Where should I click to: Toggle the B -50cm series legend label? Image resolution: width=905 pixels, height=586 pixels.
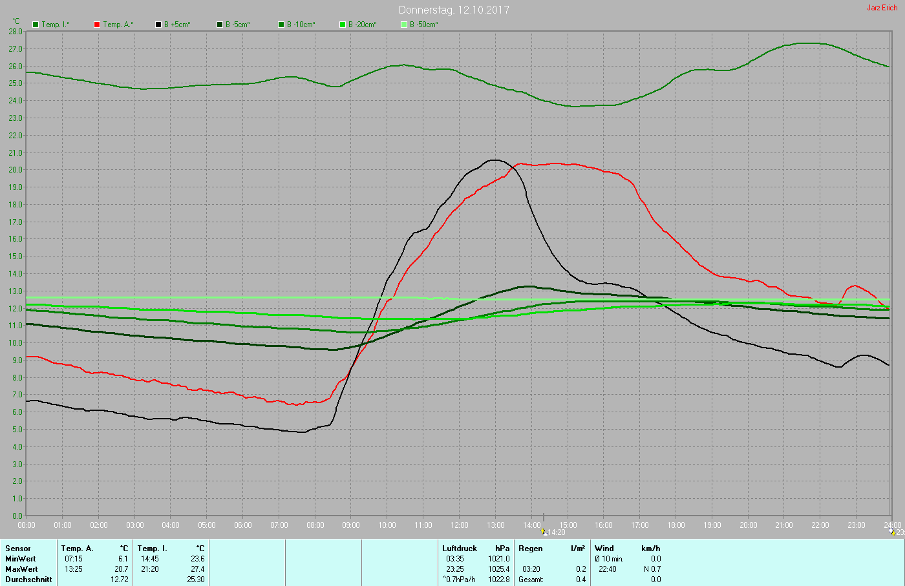[423, 25]
